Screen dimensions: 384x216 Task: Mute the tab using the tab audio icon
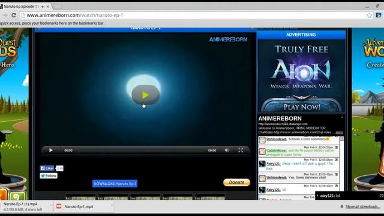43,7
